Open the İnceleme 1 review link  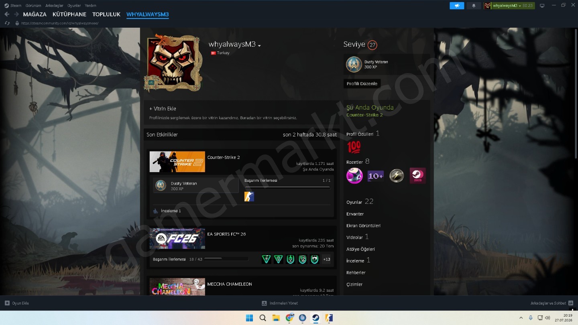171,211
